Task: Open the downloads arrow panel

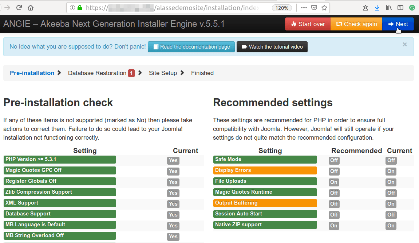Action: [x=377, y=8]
